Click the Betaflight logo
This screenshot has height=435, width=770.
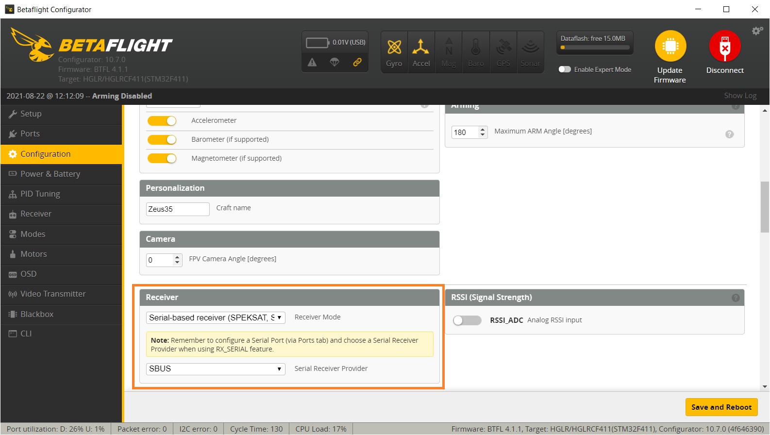pyautogui.click(x=92, y=45)
